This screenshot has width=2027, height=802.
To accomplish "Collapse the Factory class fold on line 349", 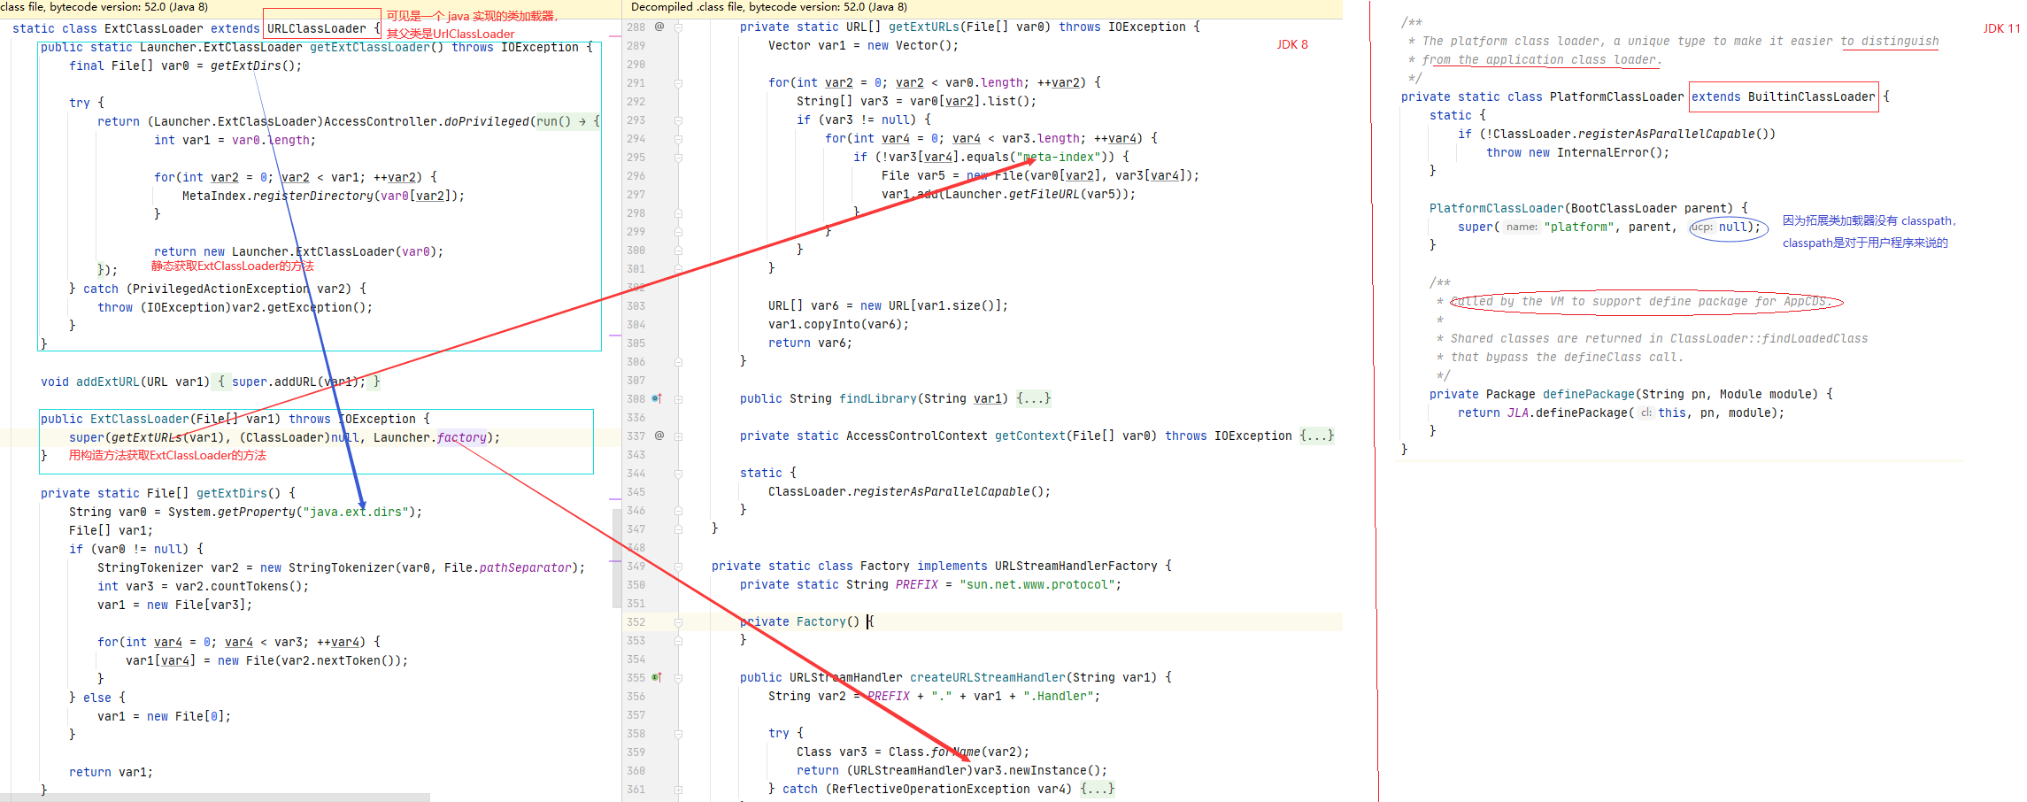I will pos(679,566).
